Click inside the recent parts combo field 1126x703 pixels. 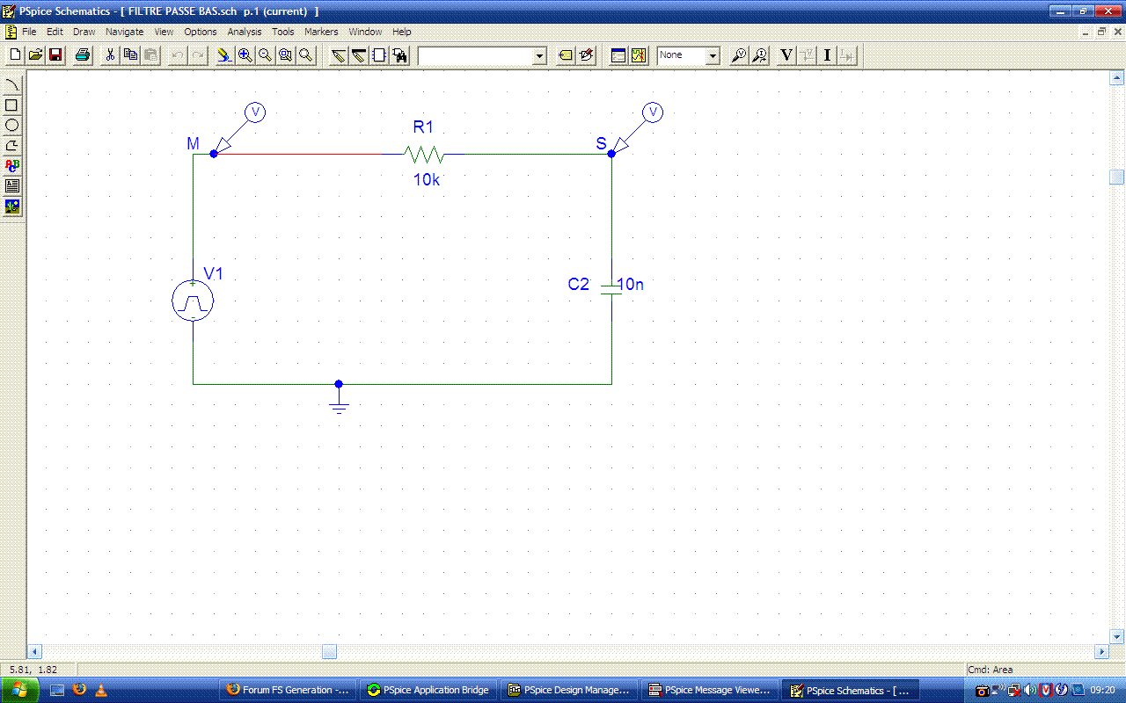(x=476, y=56)
